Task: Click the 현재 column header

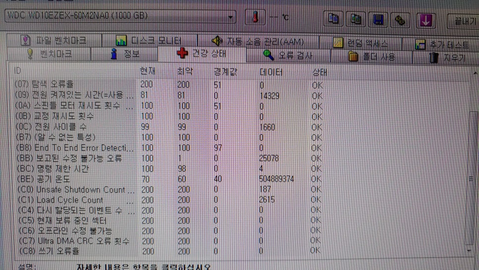Action: coord(148,71)
